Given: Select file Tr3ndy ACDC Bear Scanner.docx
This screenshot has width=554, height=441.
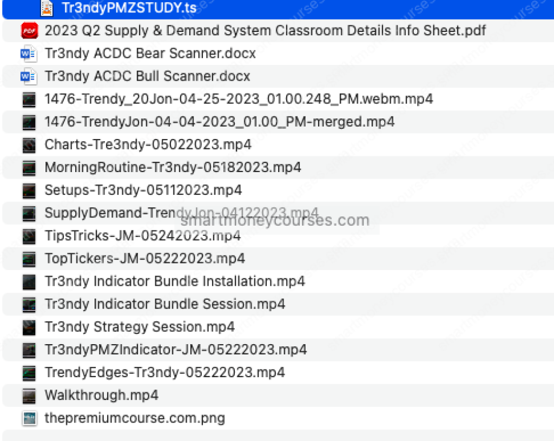Looking at the screenshot, I should (x=150, y=54).
